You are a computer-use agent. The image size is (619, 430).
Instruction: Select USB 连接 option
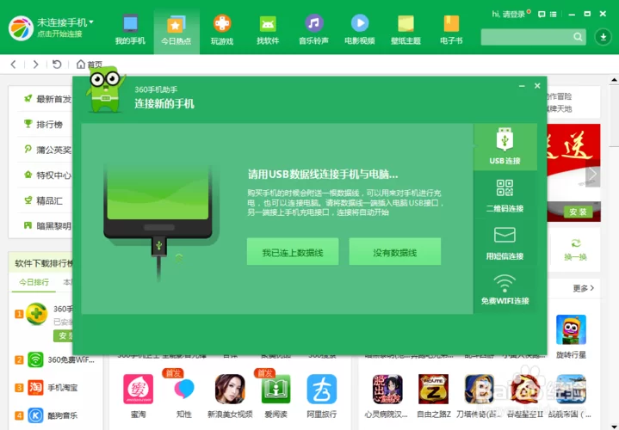[504, 146]
